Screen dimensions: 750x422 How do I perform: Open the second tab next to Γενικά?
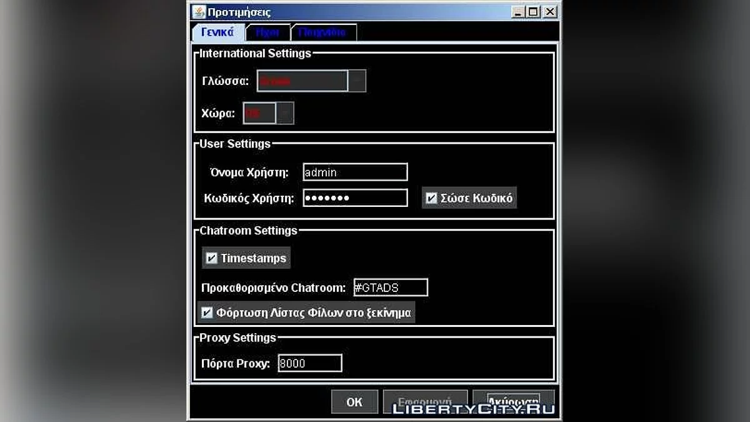(x=268, y=33)
